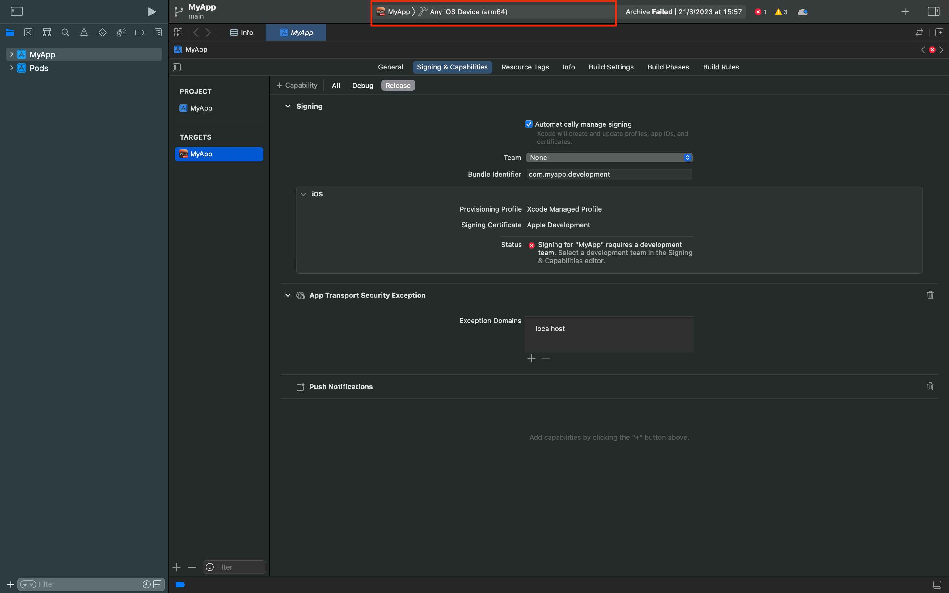Switch to the Build Settings tab
The width and height of the screenshot is (949, 593).
pos(611,67)
